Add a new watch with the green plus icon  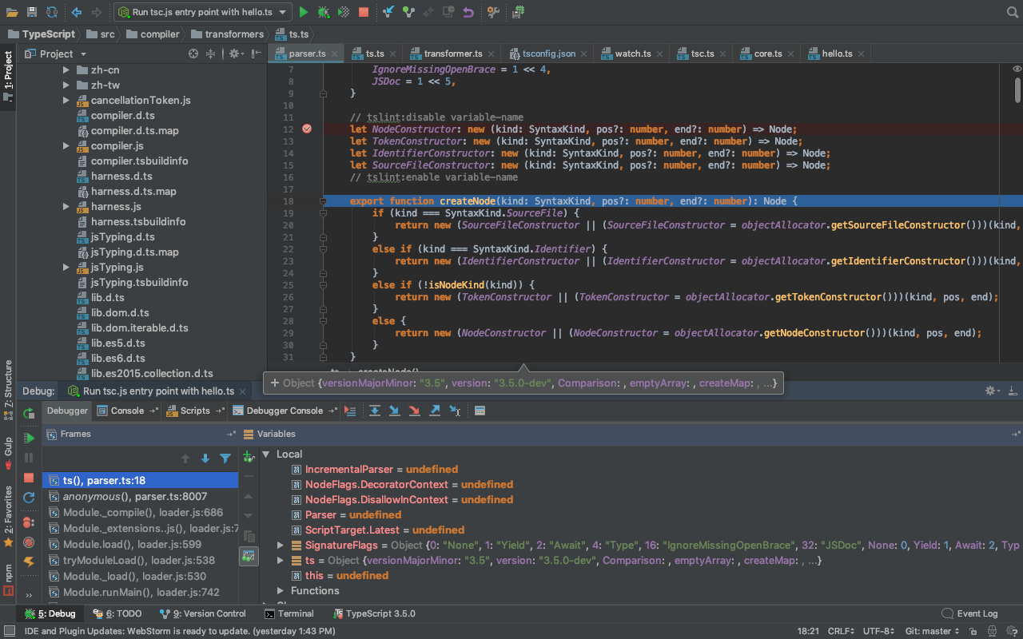(249, 456)
